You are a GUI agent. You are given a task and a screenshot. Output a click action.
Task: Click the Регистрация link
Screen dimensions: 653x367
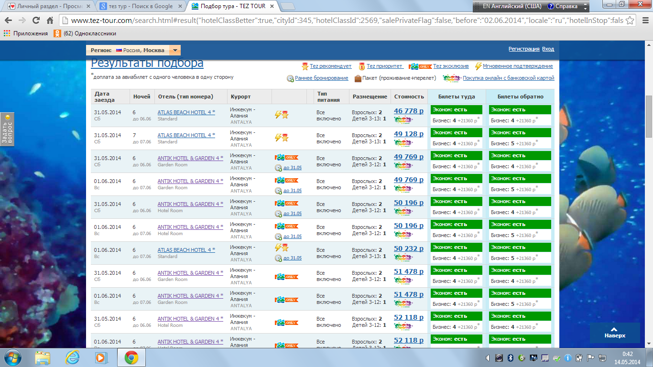tap(523, 49)
